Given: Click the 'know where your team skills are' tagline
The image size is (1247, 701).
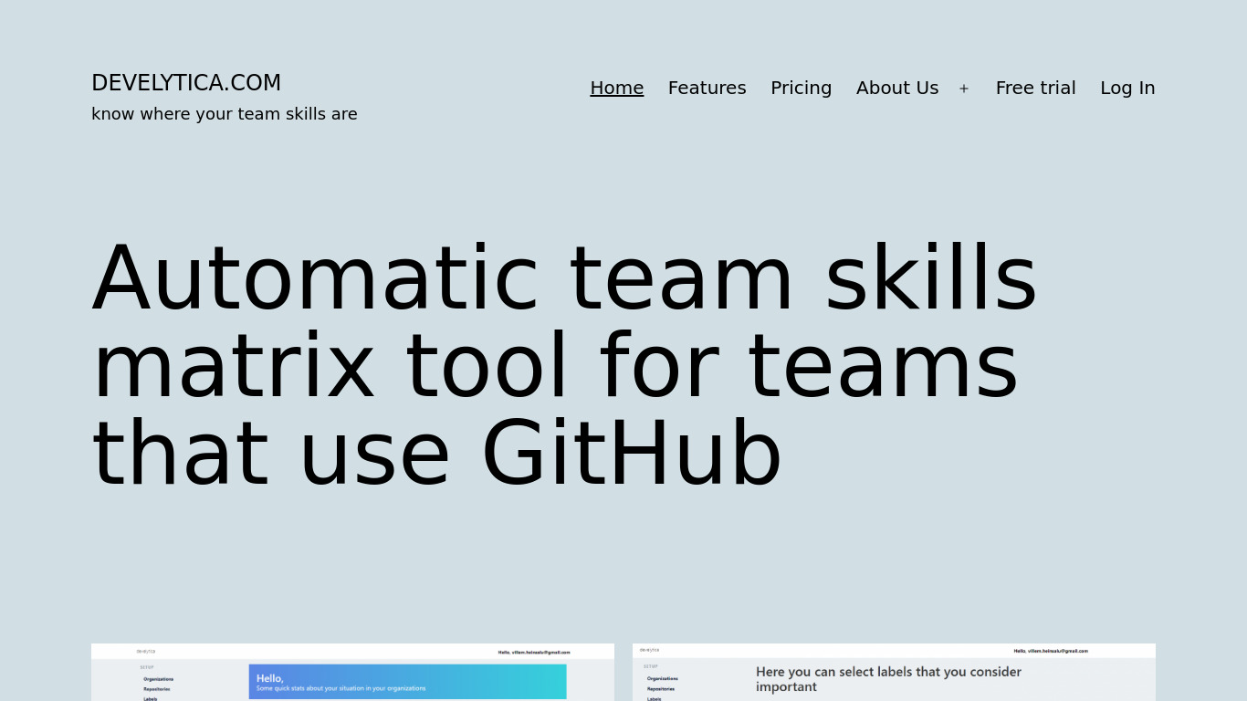Looking at the screenshot, I should [x=225, y=114].
